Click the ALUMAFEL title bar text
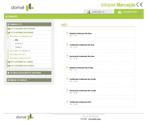148x121 pixels. click(12, 17)
